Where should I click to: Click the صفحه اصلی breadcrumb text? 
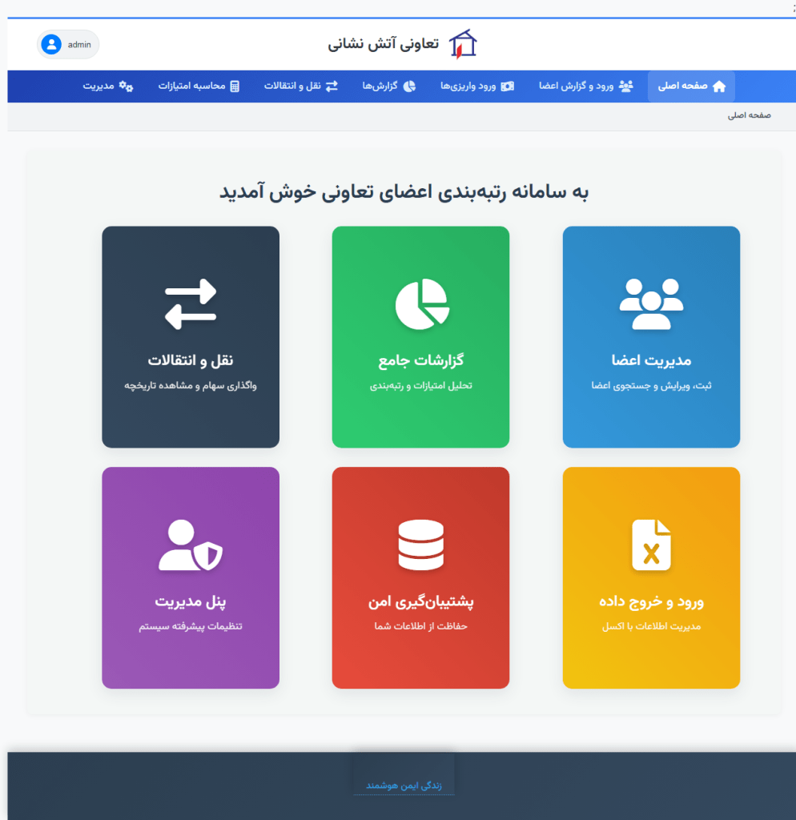(x=749, y=115)
